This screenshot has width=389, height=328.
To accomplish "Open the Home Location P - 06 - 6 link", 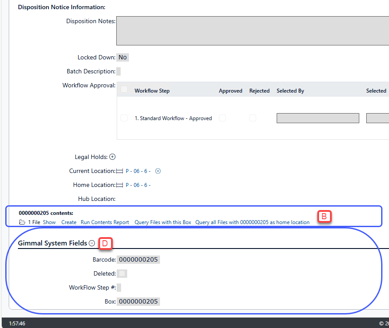I will [138, 185].
